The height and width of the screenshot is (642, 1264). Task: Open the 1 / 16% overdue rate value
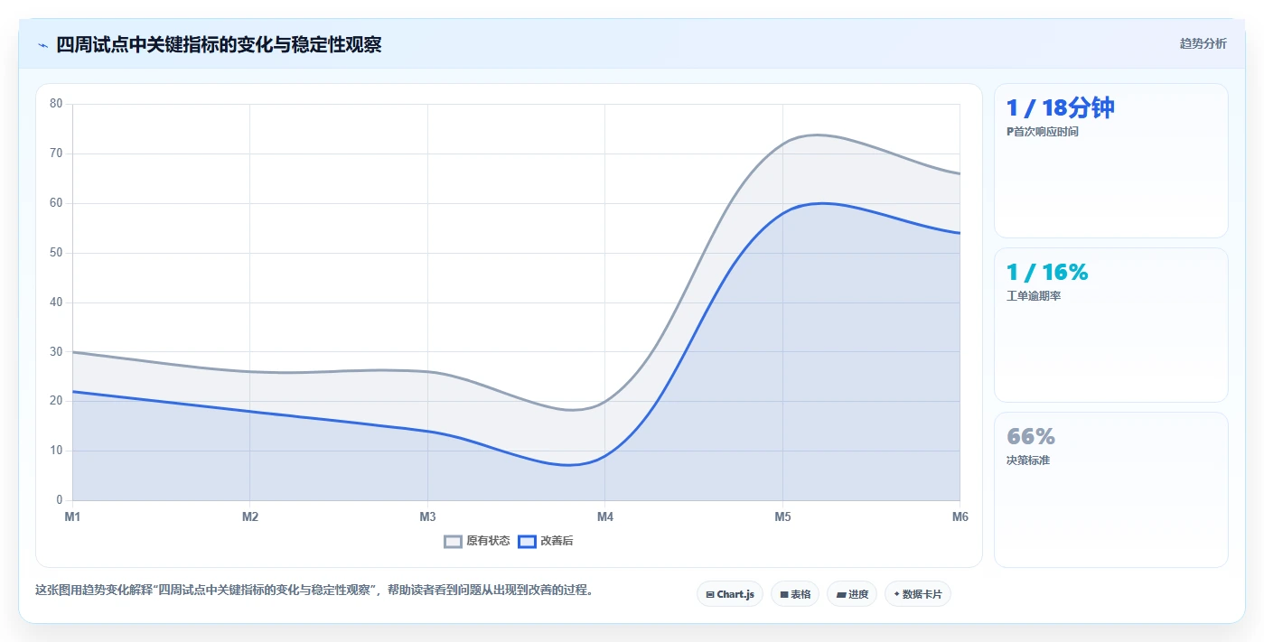1047,273
